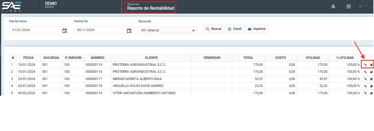Focus the Fecha Inicio date field

[x=35, y=30]
